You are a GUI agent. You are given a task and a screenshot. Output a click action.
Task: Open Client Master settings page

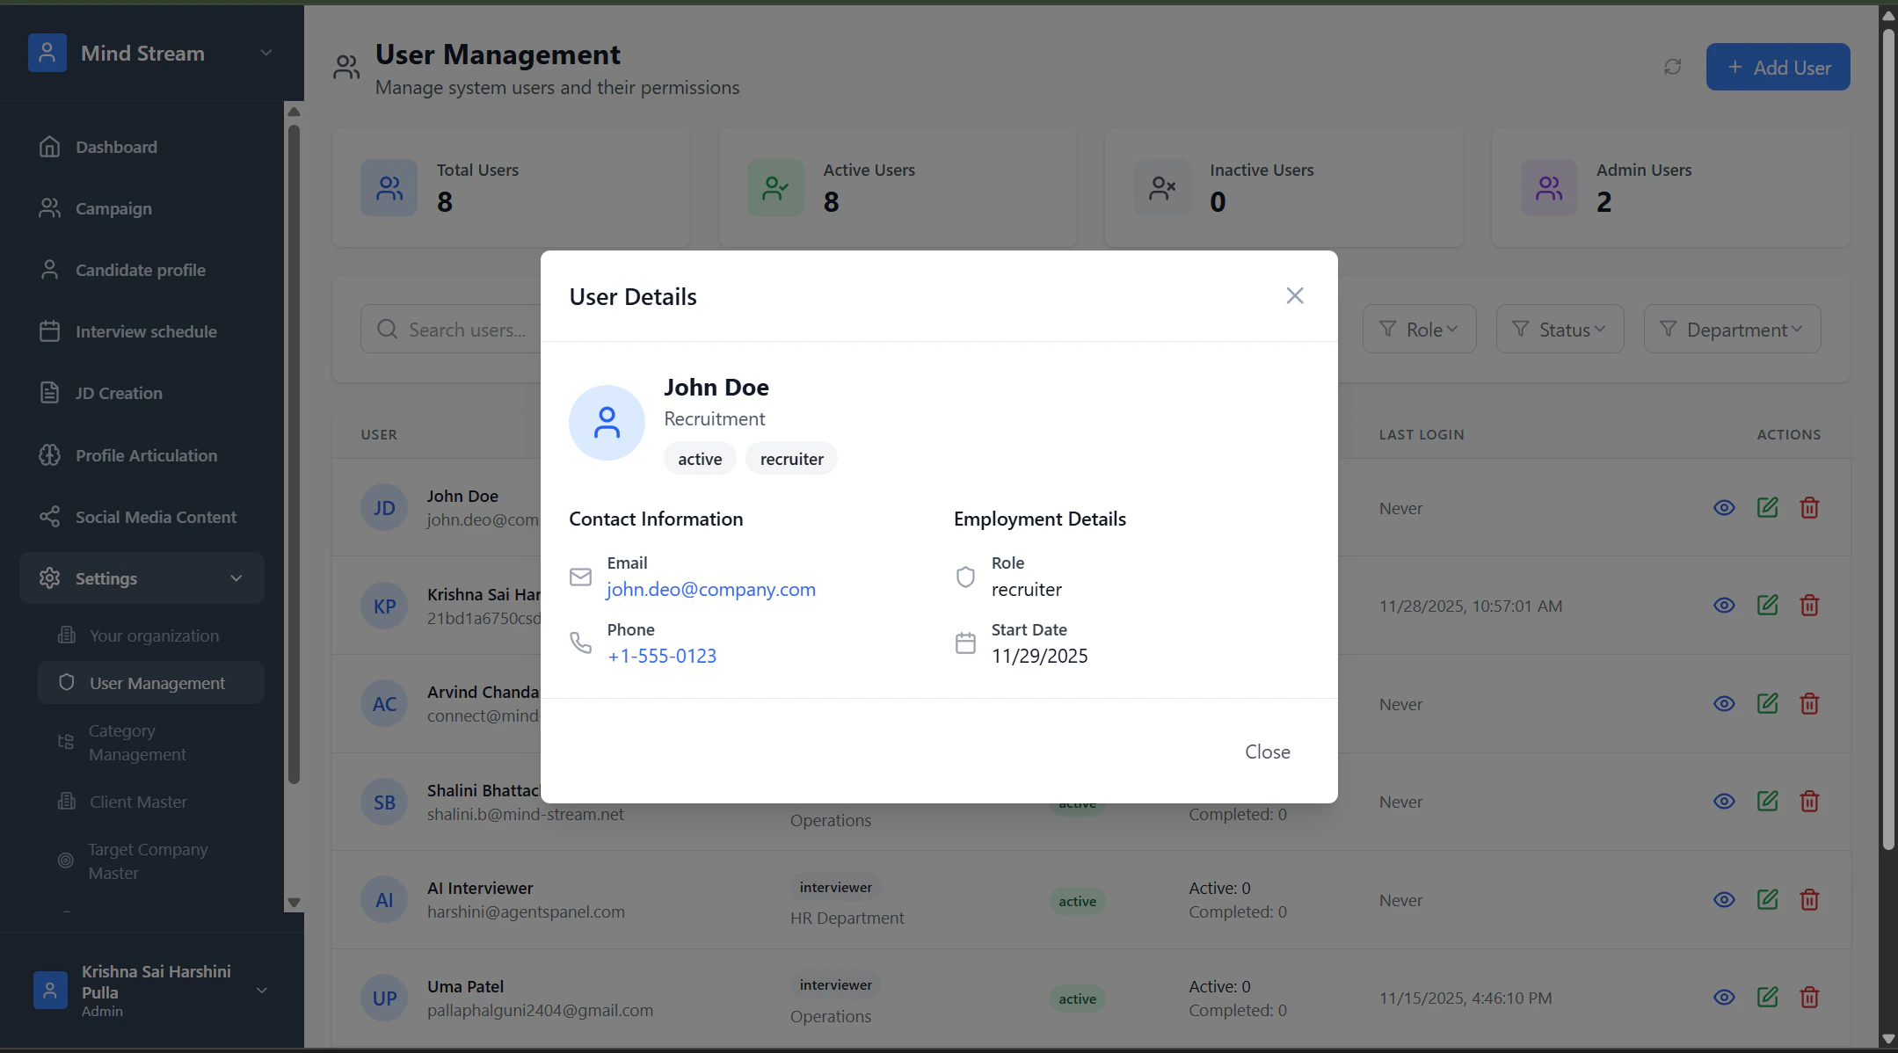tap(138, 802)
